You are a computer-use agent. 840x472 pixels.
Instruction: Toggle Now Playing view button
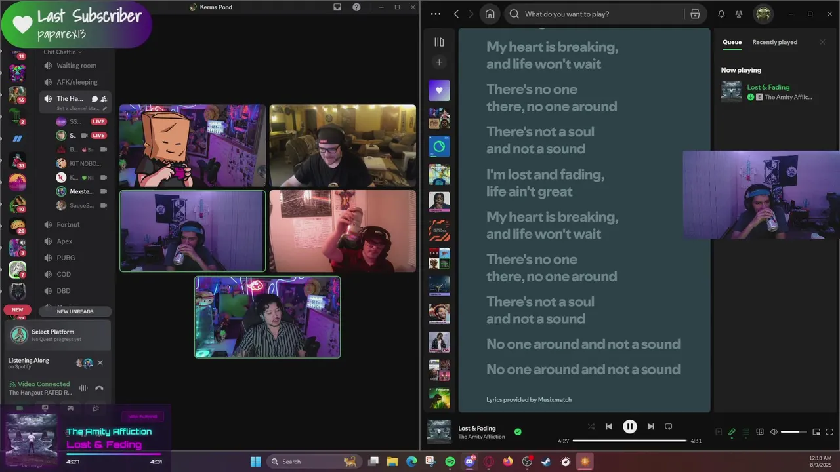(x=719, y=432)
